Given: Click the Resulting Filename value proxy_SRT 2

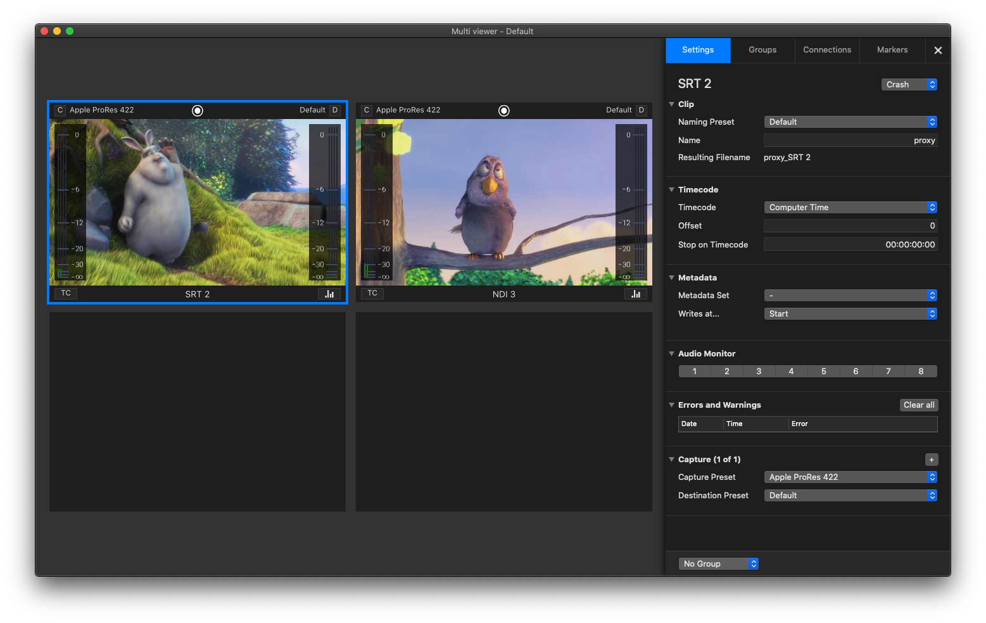Looking at the screenshot, I should (x=787, y=158).
